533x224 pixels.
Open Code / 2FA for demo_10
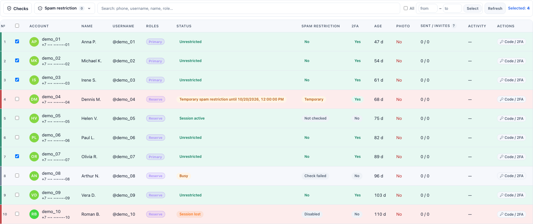(512, 214)
